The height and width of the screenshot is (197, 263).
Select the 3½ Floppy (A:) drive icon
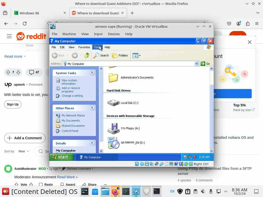pyautogui.click(x=113, y=129)
